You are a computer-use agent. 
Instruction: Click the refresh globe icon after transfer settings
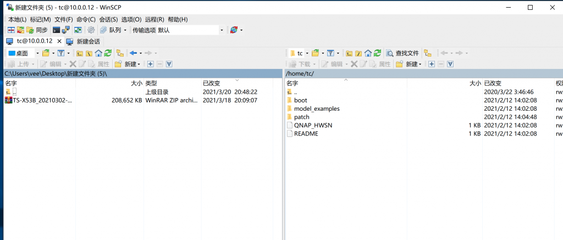(234, 30)
